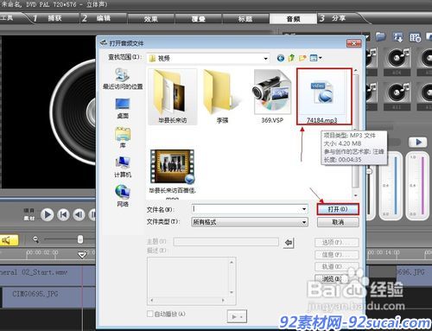Open the 标题 title tab
The image size is (432, 331).
[245, 19]
